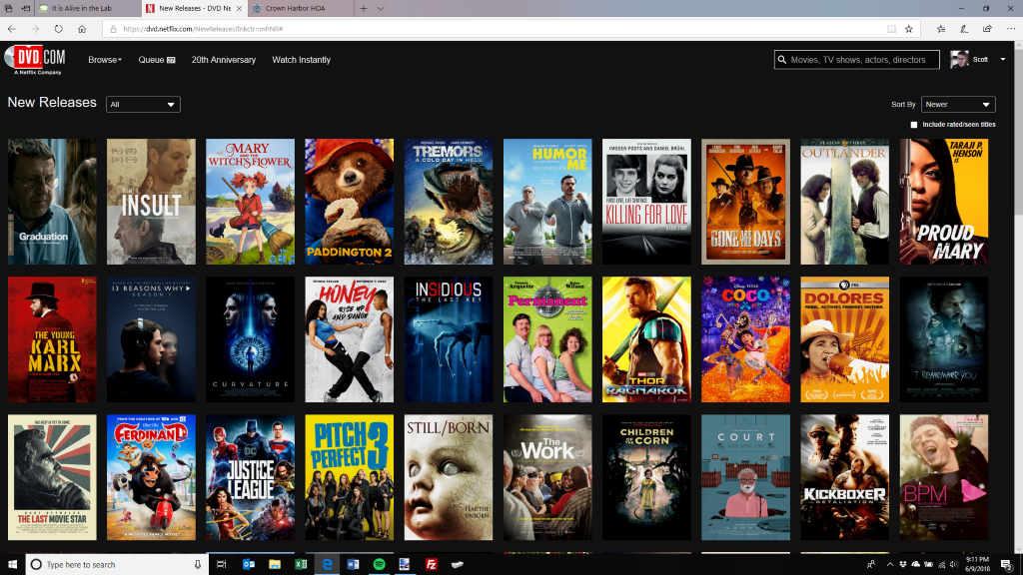Go to the browser Home page
This screenshot has height=575, width=1023.
coord(82,29)
